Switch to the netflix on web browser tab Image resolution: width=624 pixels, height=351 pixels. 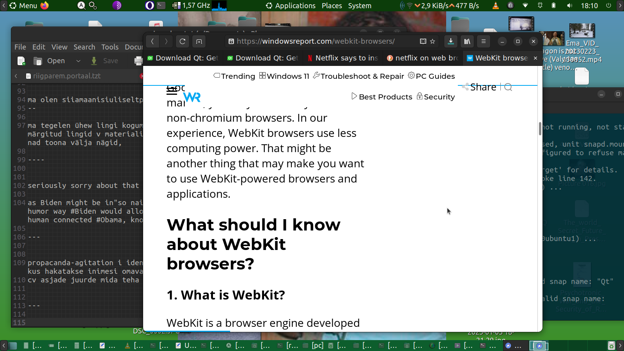pyautogui.click(x=422, y=58)
